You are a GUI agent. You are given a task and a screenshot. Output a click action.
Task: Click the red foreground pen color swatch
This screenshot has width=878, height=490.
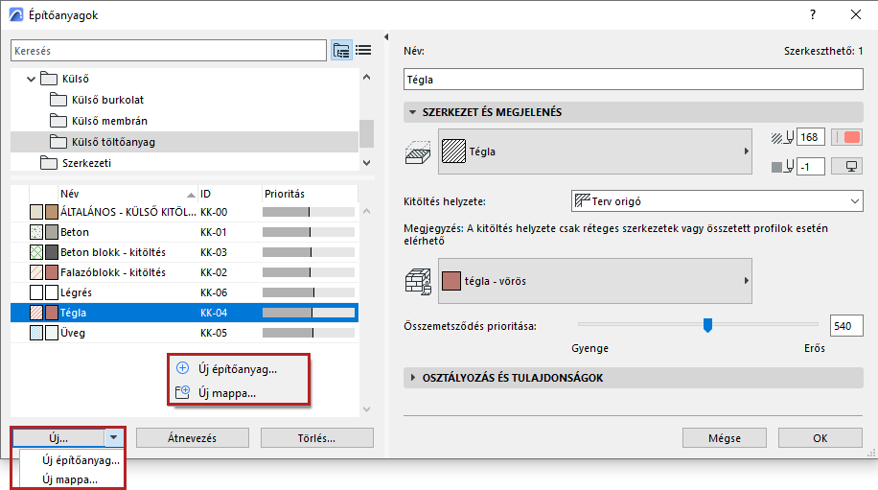tap(846, 137)
